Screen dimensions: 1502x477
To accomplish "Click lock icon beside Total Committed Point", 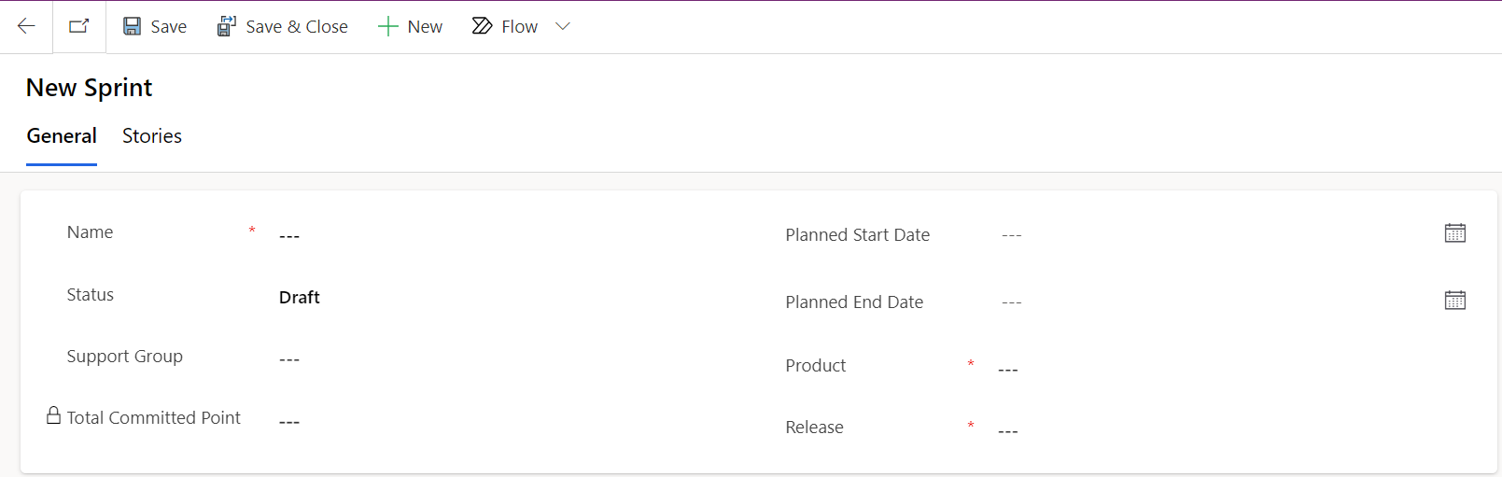I will click(54, 415).
